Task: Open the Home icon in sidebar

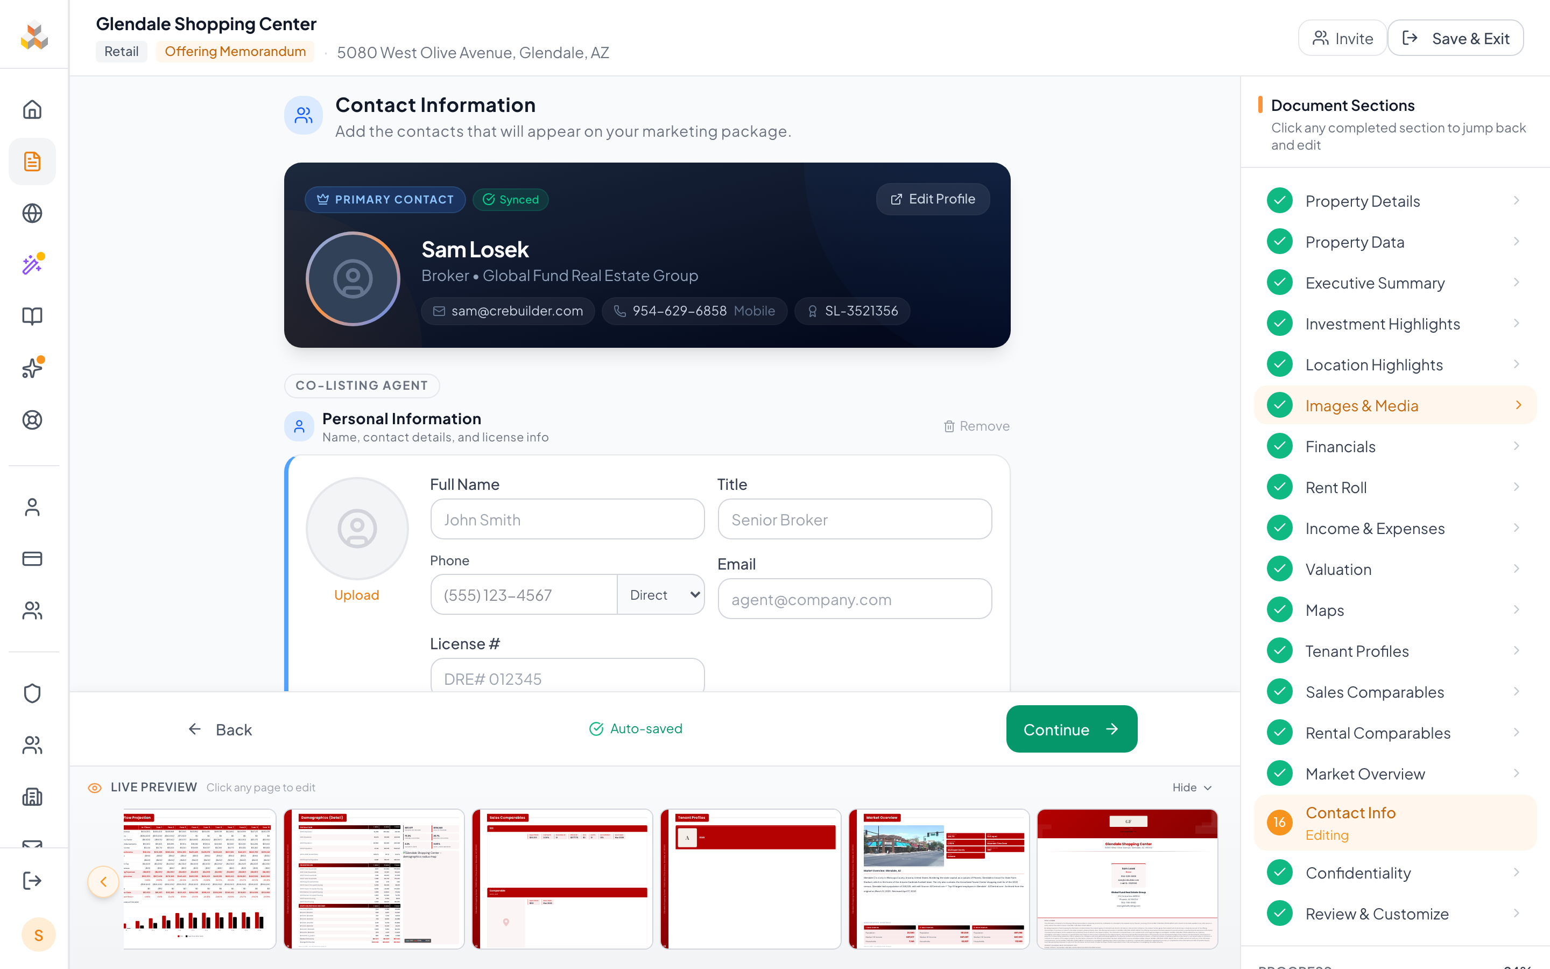Action: [x=32, y=110]
